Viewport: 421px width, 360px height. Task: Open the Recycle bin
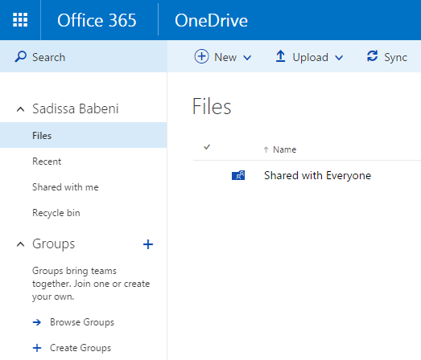[x=56, y=213]
